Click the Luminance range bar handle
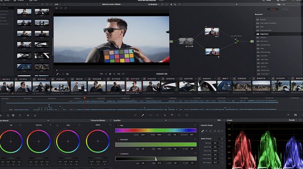This screenshot has height=169, width=303. [156, 159]
